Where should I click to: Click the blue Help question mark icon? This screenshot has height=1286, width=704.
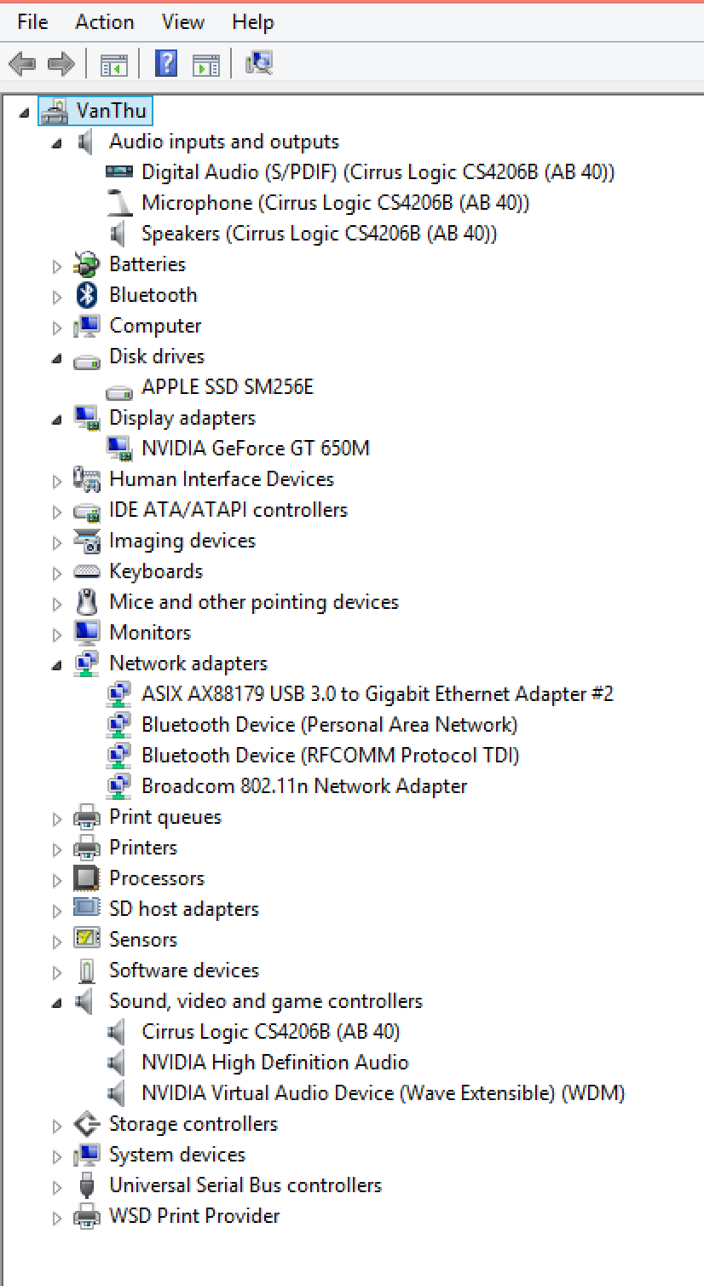click(166, 63)
